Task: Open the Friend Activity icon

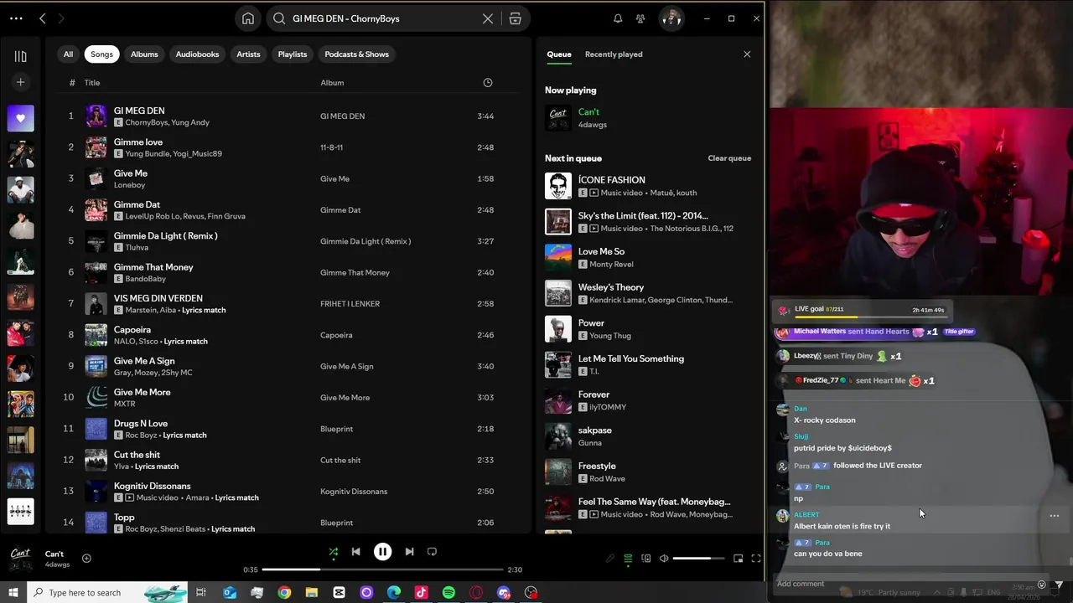Action: [x=640, y=18]
